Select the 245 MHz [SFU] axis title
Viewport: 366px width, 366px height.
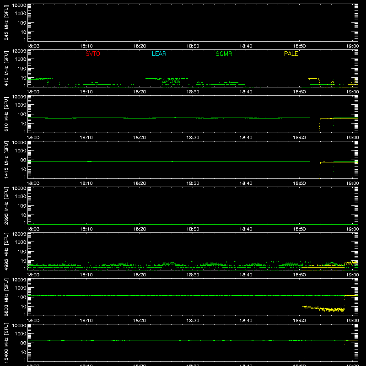[6, 22]
